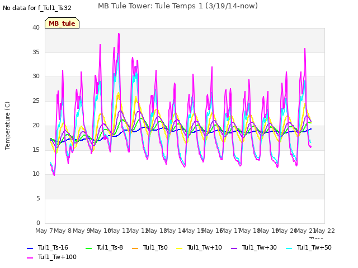
Task: Click the y-axis value 25
Action: pos(36,100)
